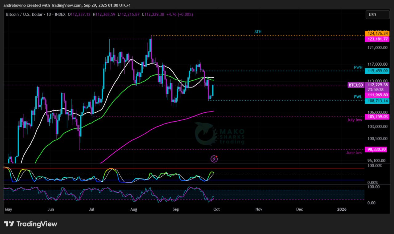This screenshot has width=394, height=234.
Task: Open the USD currency selector
Action: (377, 14)
